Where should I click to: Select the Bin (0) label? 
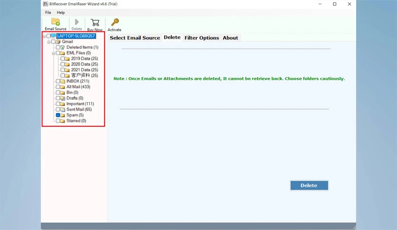[x=72, y=93]
